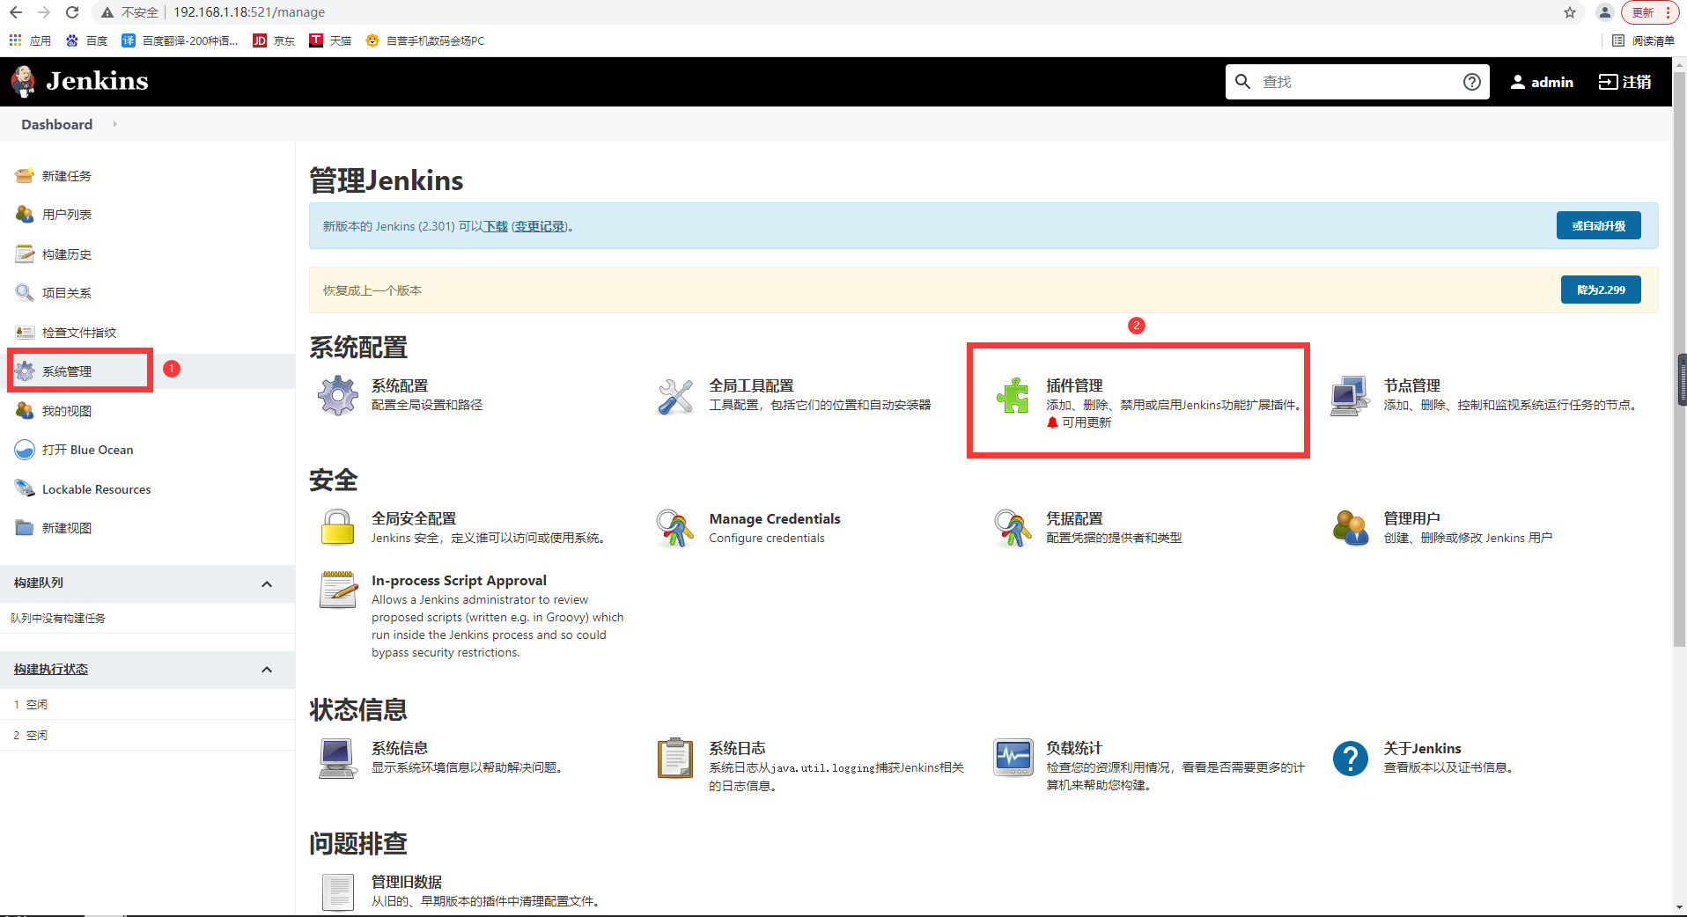Open 应用 apps shortcut

tap(30, 40)
